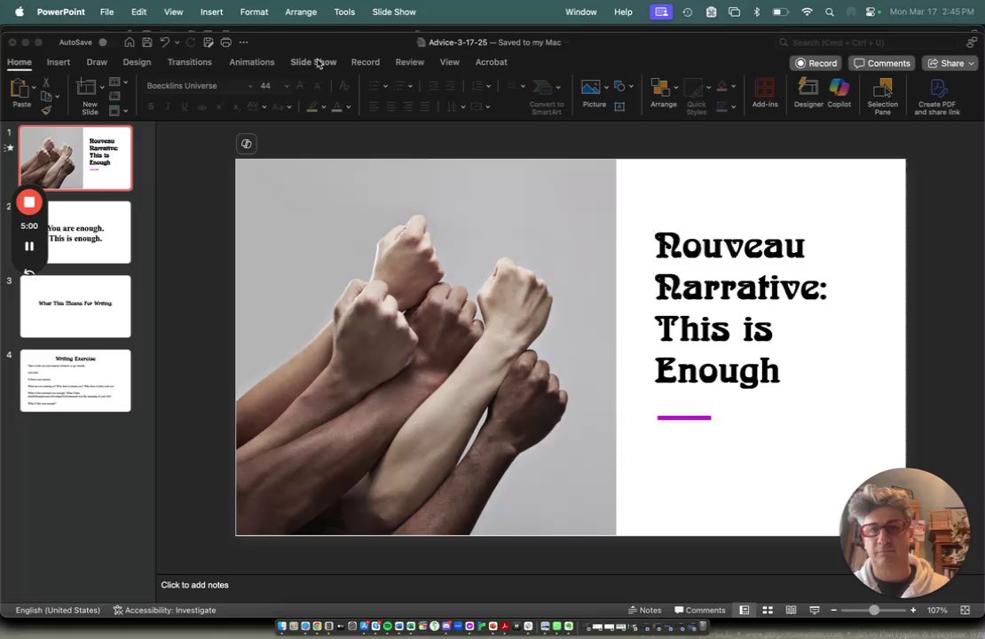
Task: Expand the Share button dropdown
Action: click(x=972, y=63)
